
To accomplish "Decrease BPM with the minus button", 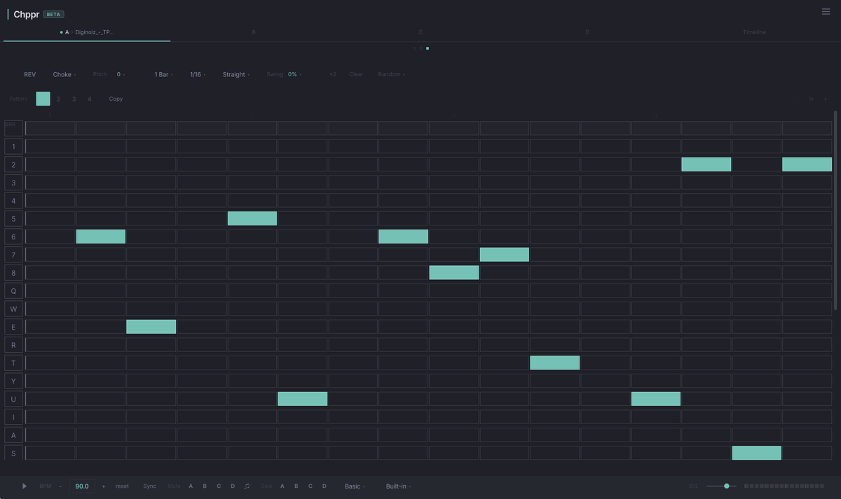I will coord(60,486).
